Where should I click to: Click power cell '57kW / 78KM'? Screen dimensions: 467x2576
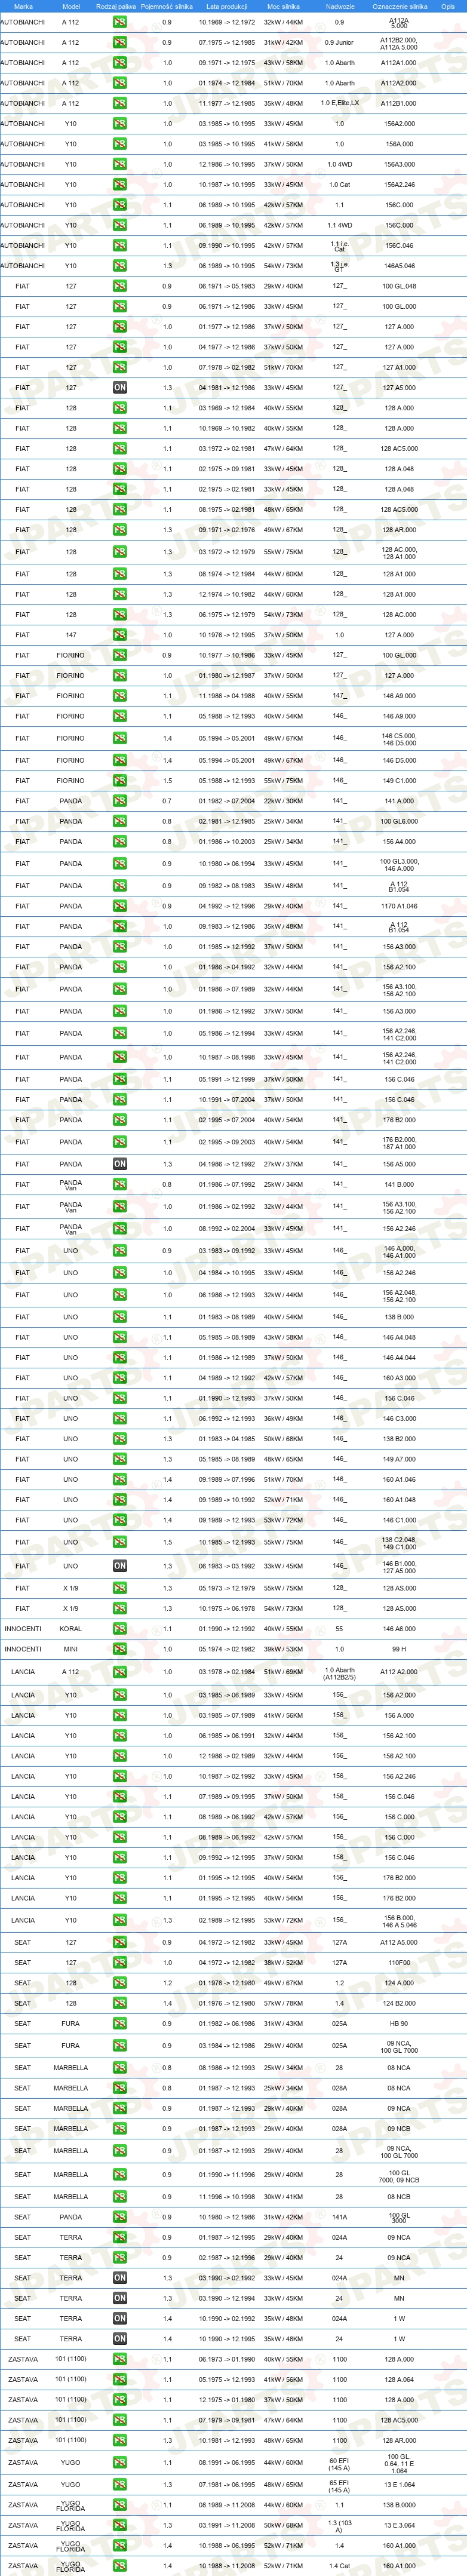point(284,2003)
